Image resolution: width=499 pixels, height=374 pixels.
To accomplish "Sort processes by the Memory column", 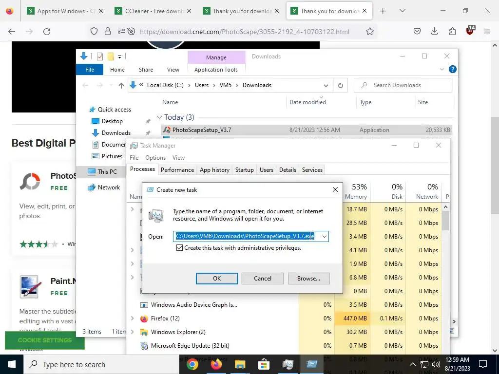I will click(356, 191).
